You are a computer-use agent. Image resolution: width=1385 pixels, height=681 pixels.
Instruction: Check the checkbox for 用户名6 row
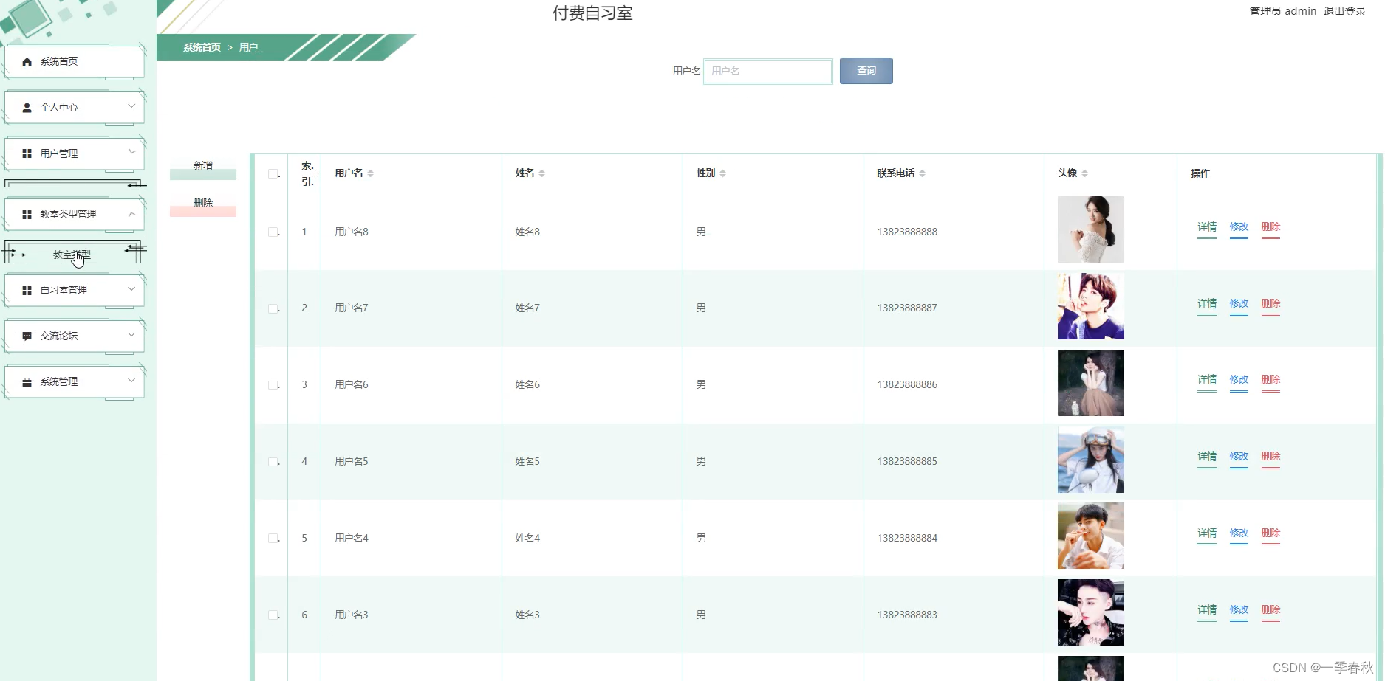(273, 384)
